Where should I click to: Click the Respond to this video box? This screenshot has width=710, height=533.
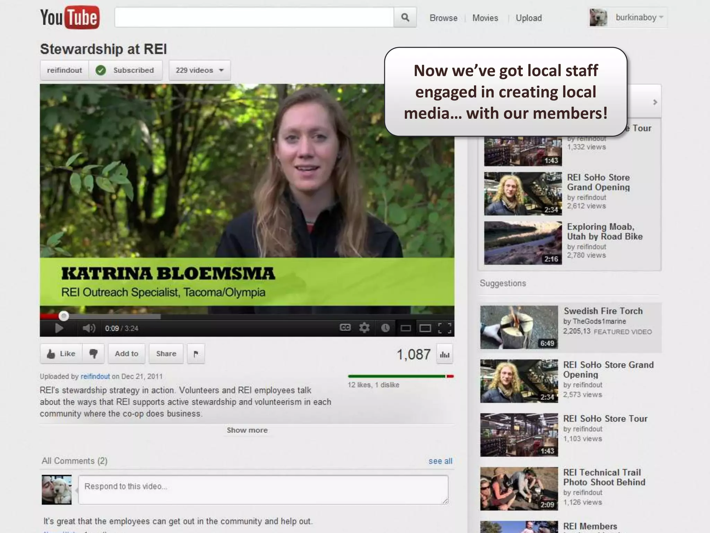click(263, 490)
